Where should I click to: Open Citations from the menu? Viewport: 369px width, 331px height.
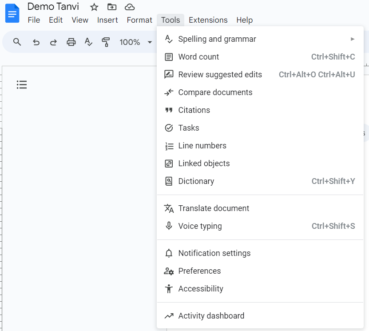coord(260,110)
